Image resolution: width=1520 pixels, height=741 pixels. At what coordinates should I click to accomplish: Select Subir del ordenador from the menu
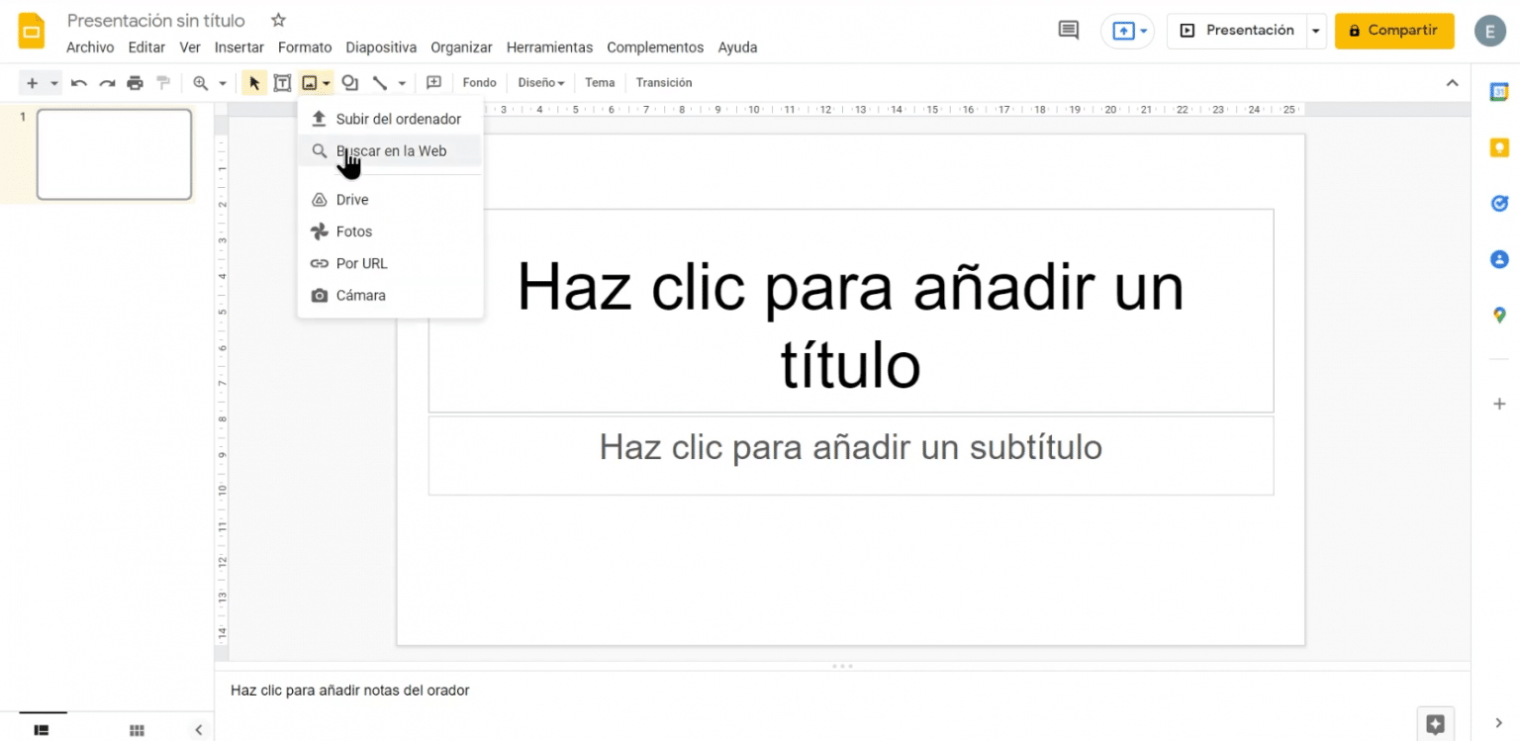[x=399, y=118]
